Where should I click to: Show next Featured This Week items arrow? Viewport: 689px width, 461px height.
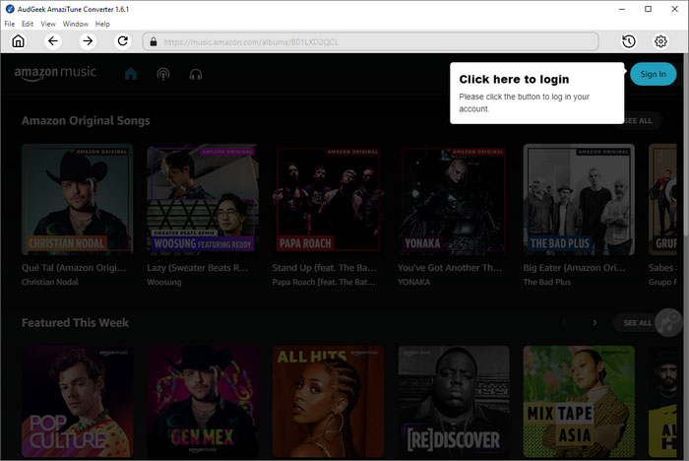click(x=595, y=323)
